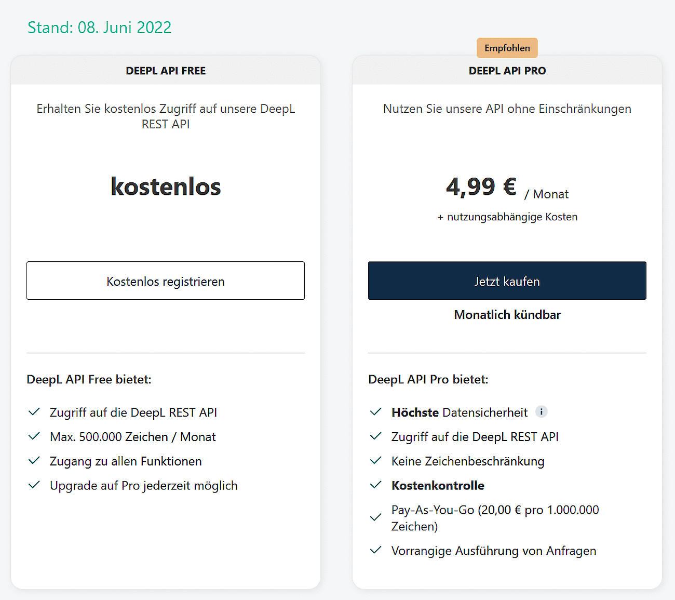This screenshot has height=600, width=675.
Task: Click the 4,99 € price text
Action: tap(481, 186)
